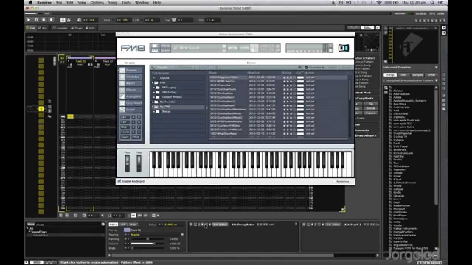The image size is (472, 265).
Task: Expand the Transient Attacks folder
Action: click(x=154, y=97)
